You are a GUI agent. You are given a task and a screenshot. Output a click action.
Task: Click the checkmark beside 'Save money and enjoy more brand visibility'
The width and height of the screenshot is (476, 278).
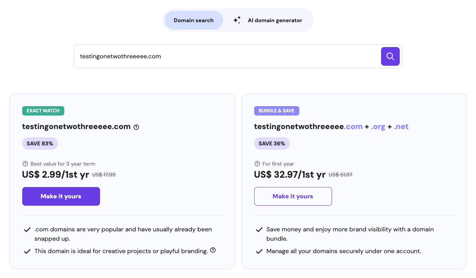[259, 229]
